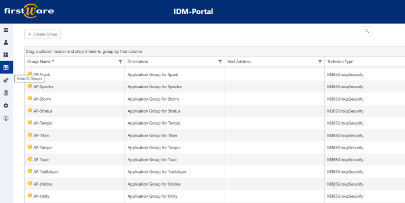
Task: Click 'Application Group for Tempo' description
Action: [153, 123]
